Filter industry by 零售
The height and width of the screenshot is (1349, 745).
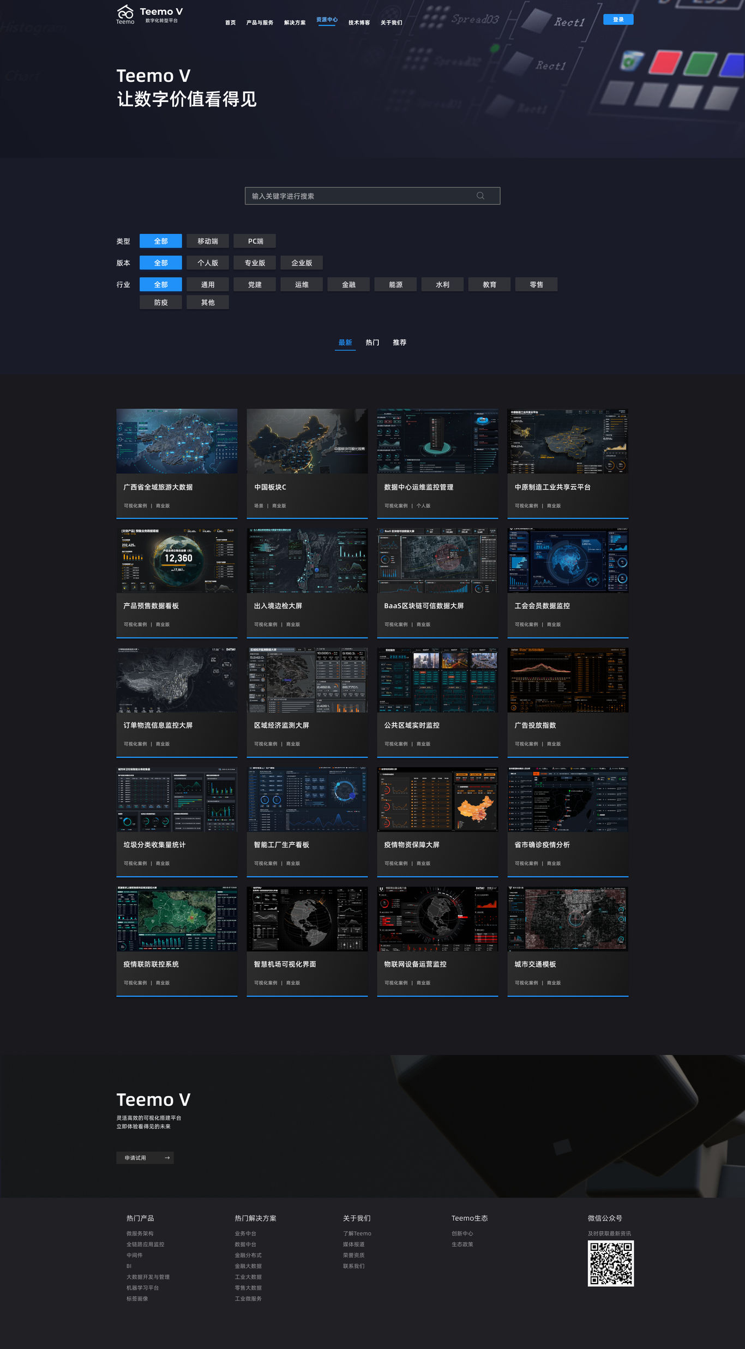536,285
